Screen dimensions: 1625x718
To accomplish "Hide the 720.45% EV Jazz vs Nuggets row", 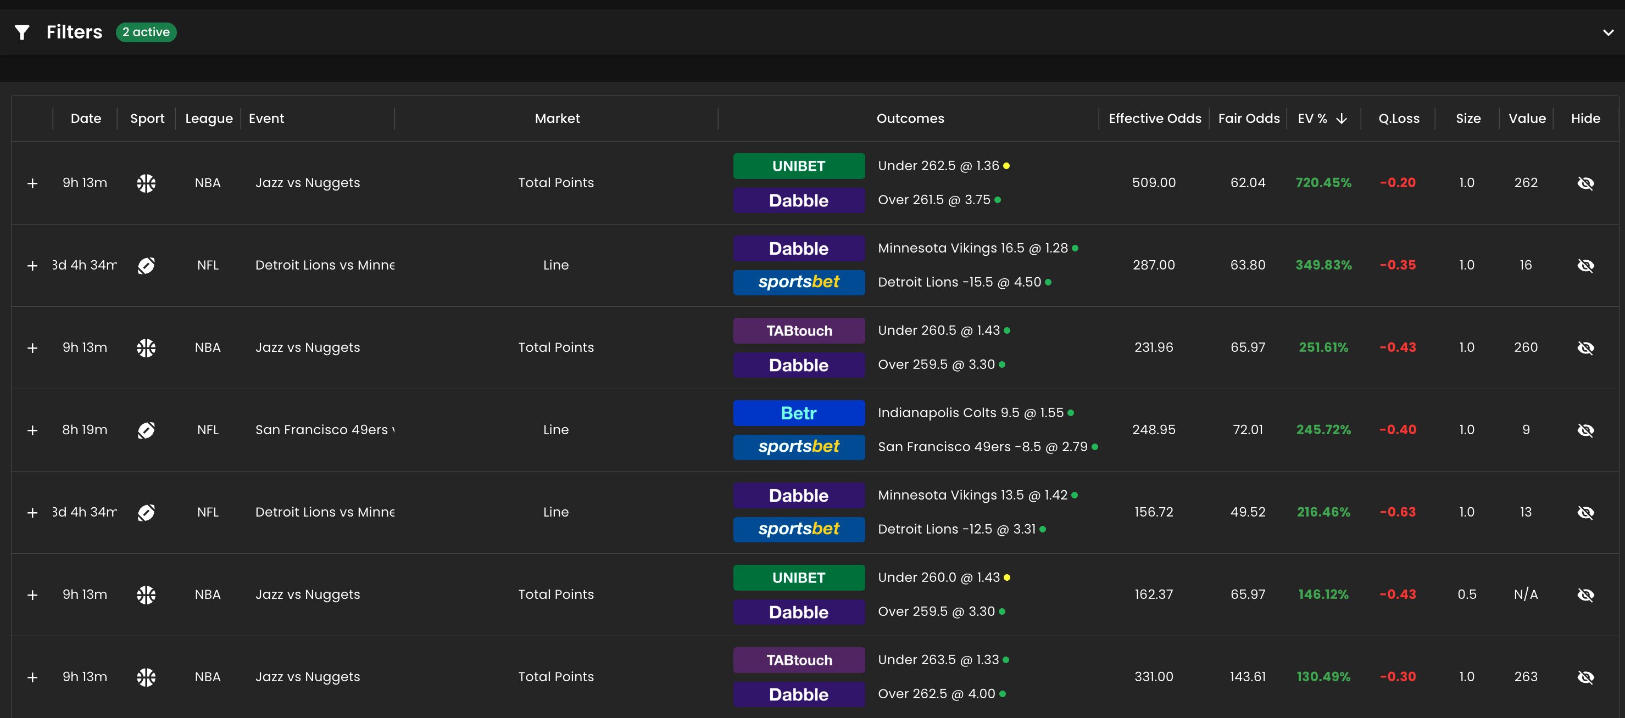I will tap(1585, 183).
